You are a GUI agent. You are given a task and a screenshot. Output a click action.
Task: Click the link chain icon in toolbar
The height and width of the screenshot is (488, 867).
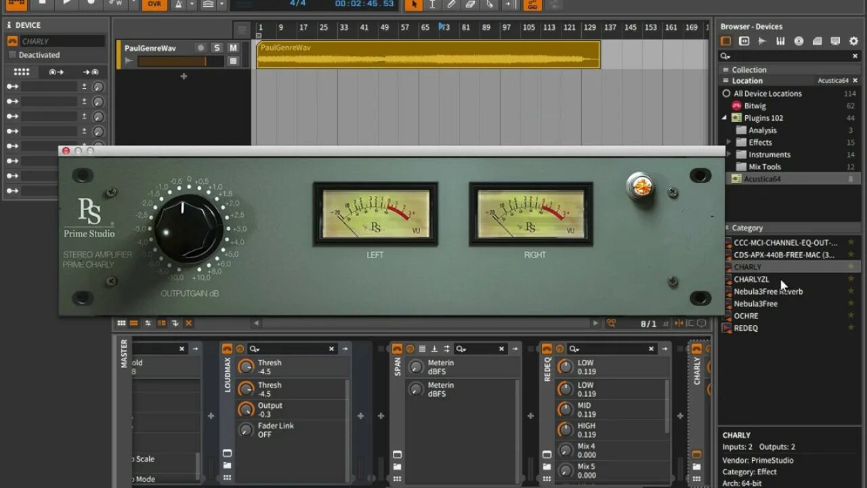(x=532, y=4)
